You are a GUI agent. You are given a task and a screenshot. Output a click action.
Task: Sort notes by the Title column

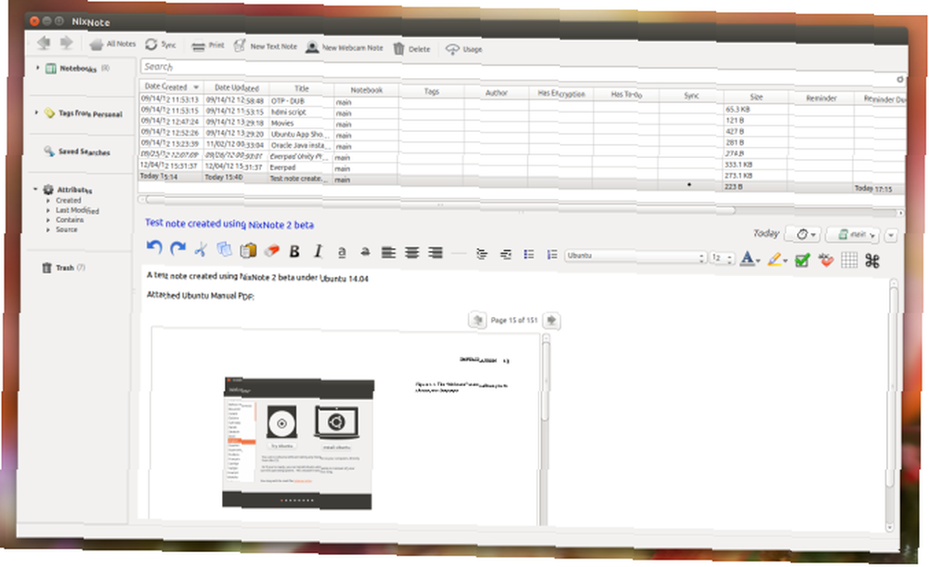point(302,89)
